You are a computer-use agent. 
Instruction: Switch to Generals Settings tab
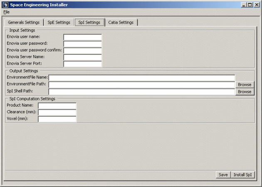(x=24, y=22)
